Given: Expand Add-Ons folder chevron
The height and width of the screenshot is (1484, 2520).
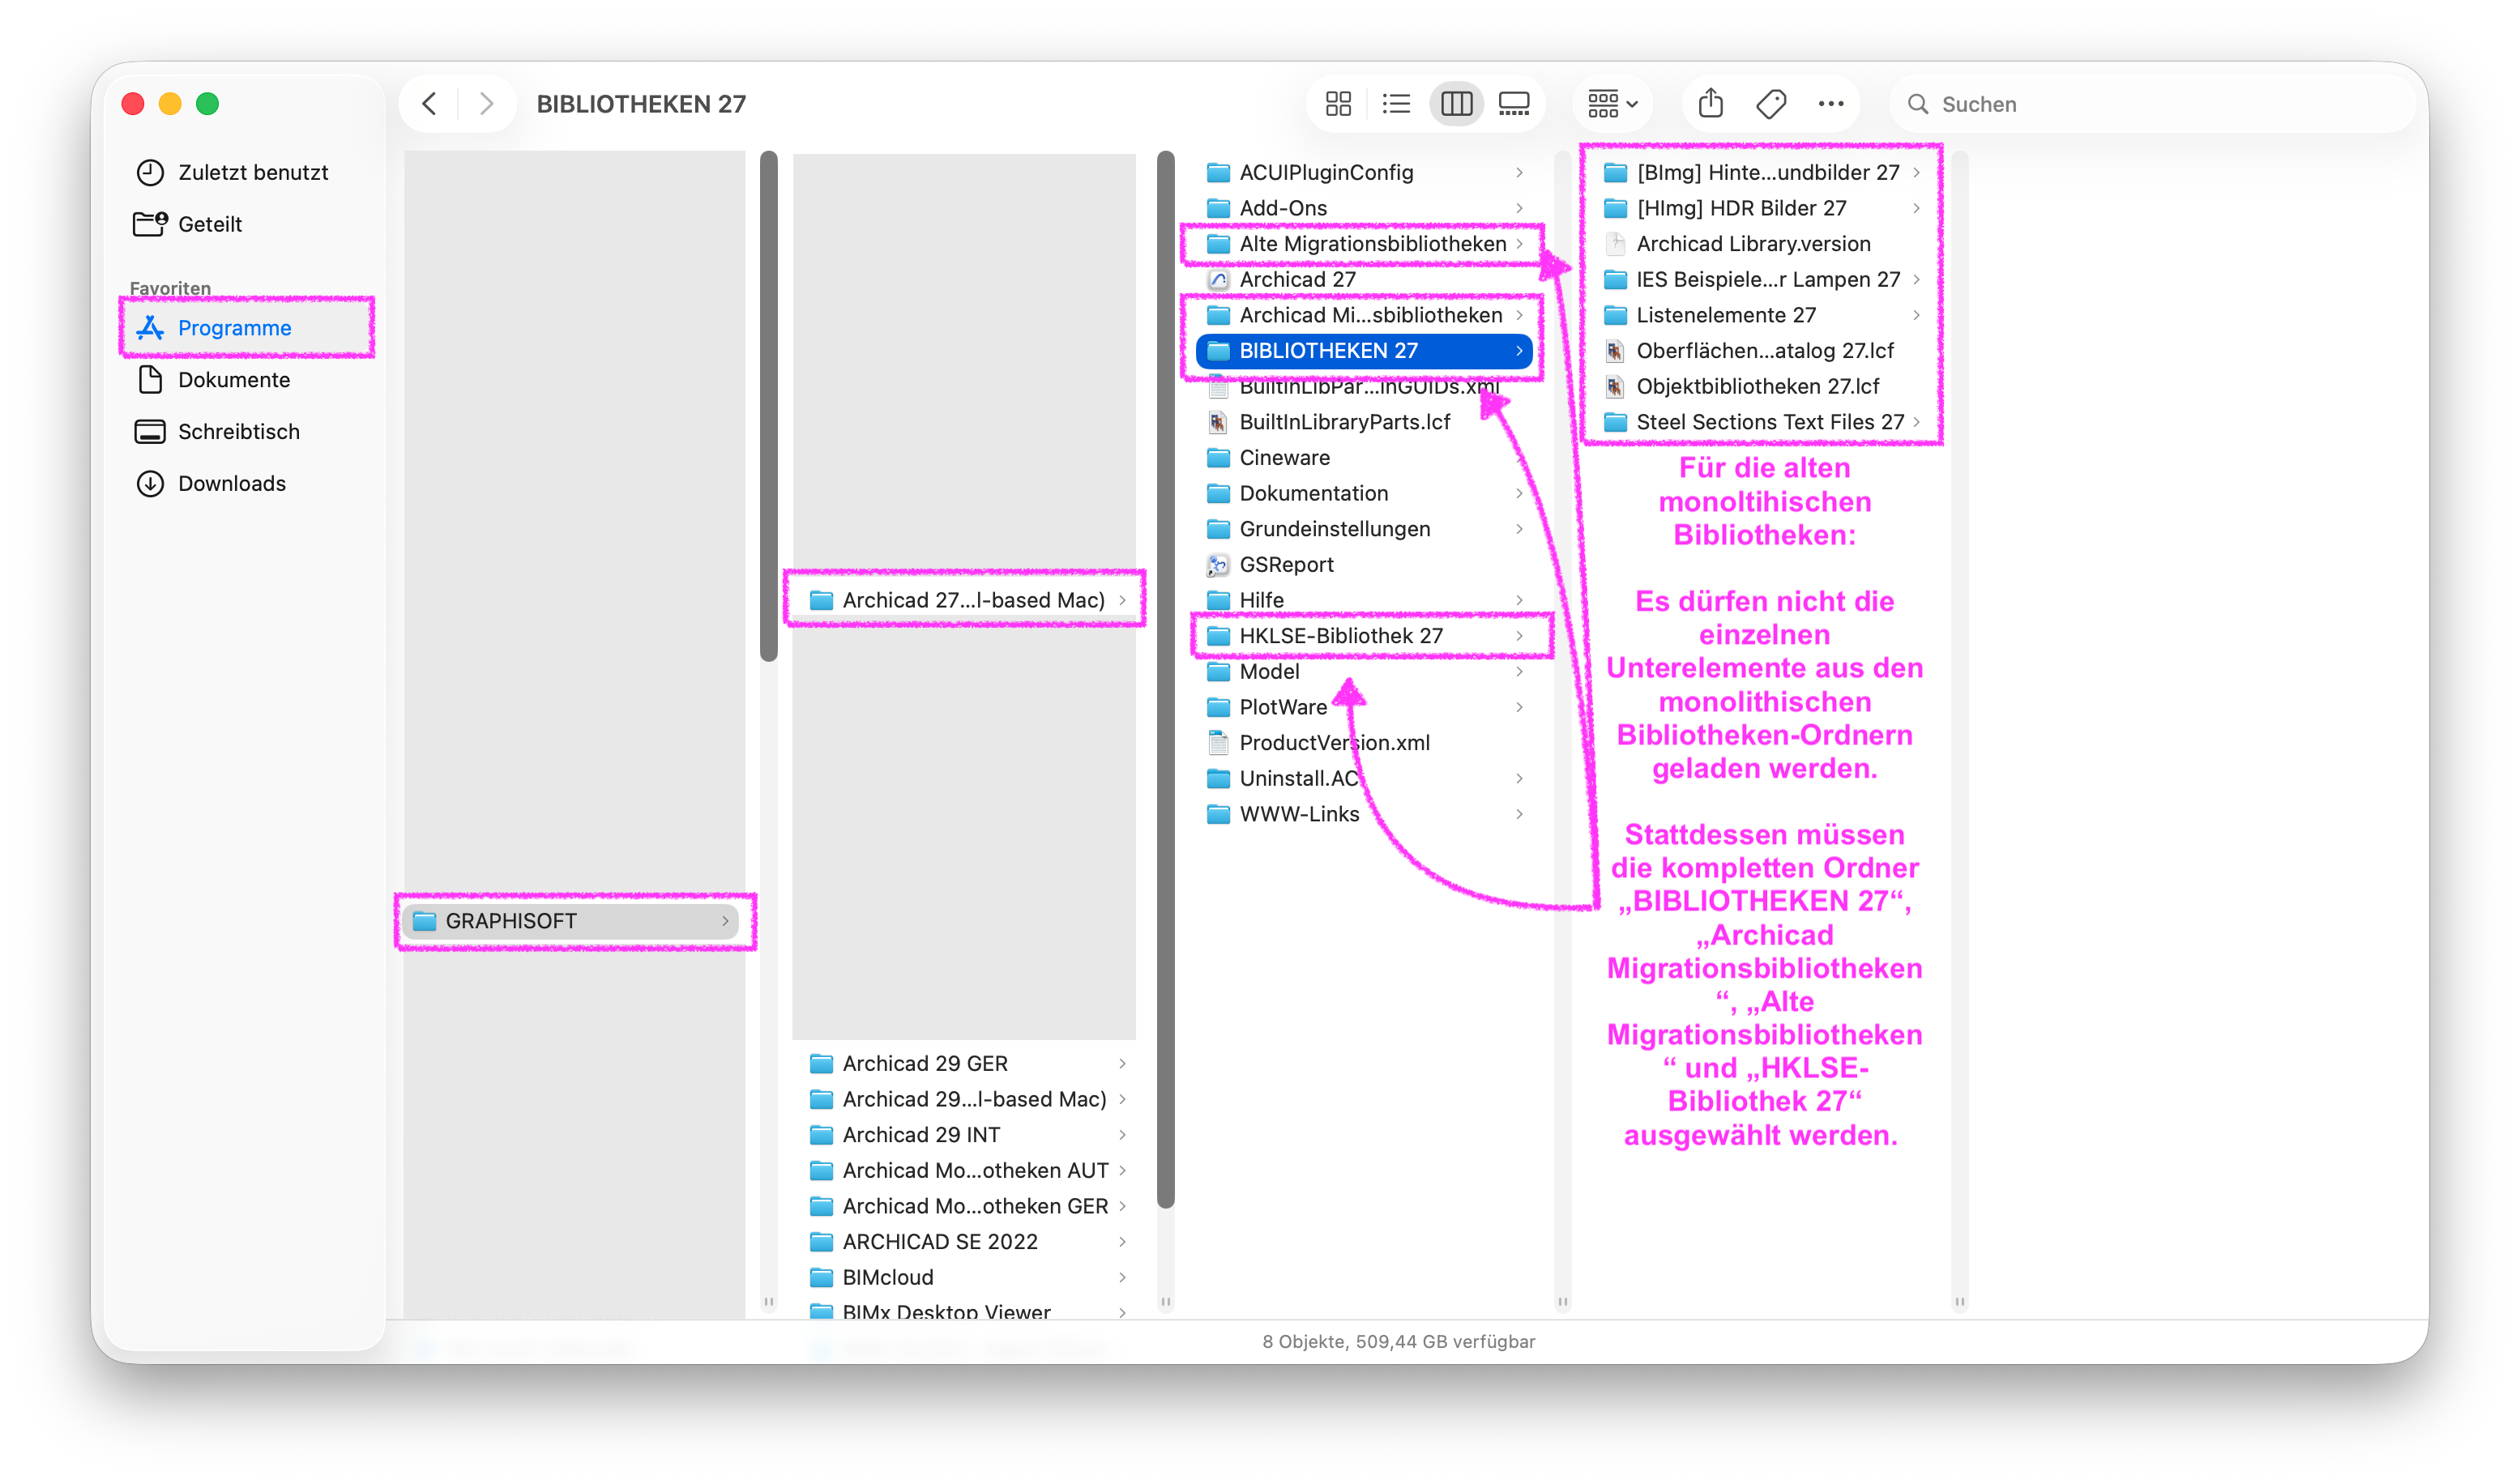Looking at the screenshot, I should click(1520, 208).
